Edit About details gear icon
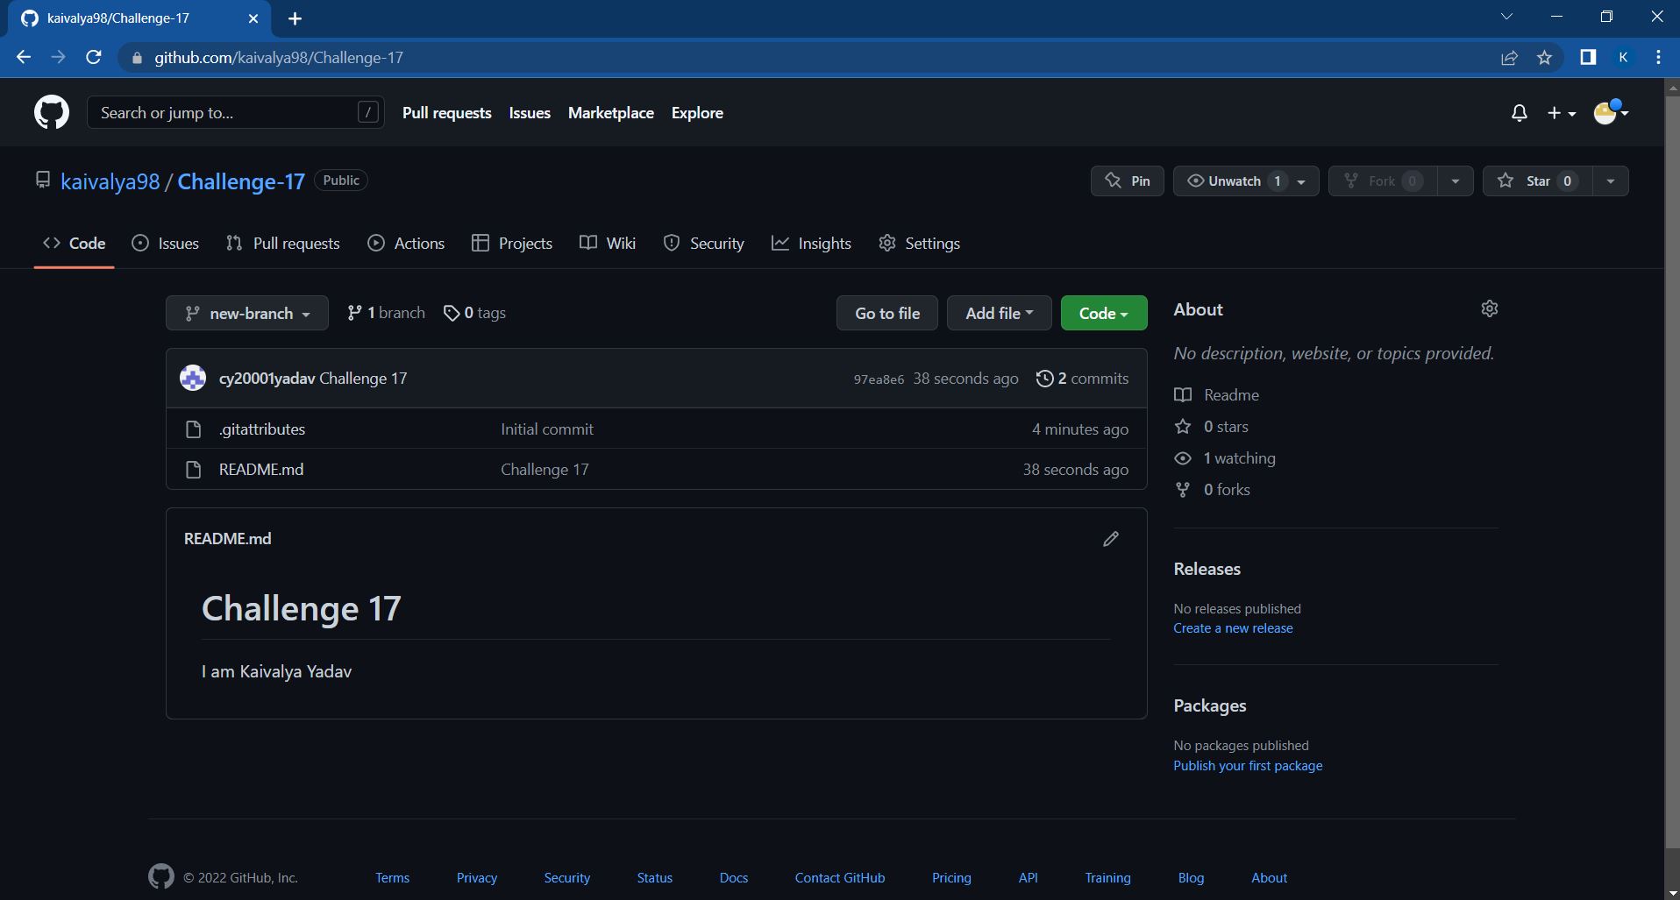This screenshot has width=1680, height=900. [x=1489, y=309]
